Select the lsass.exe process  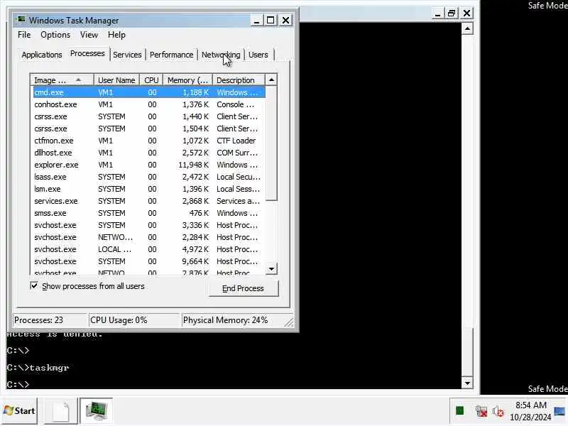(149, 177)
